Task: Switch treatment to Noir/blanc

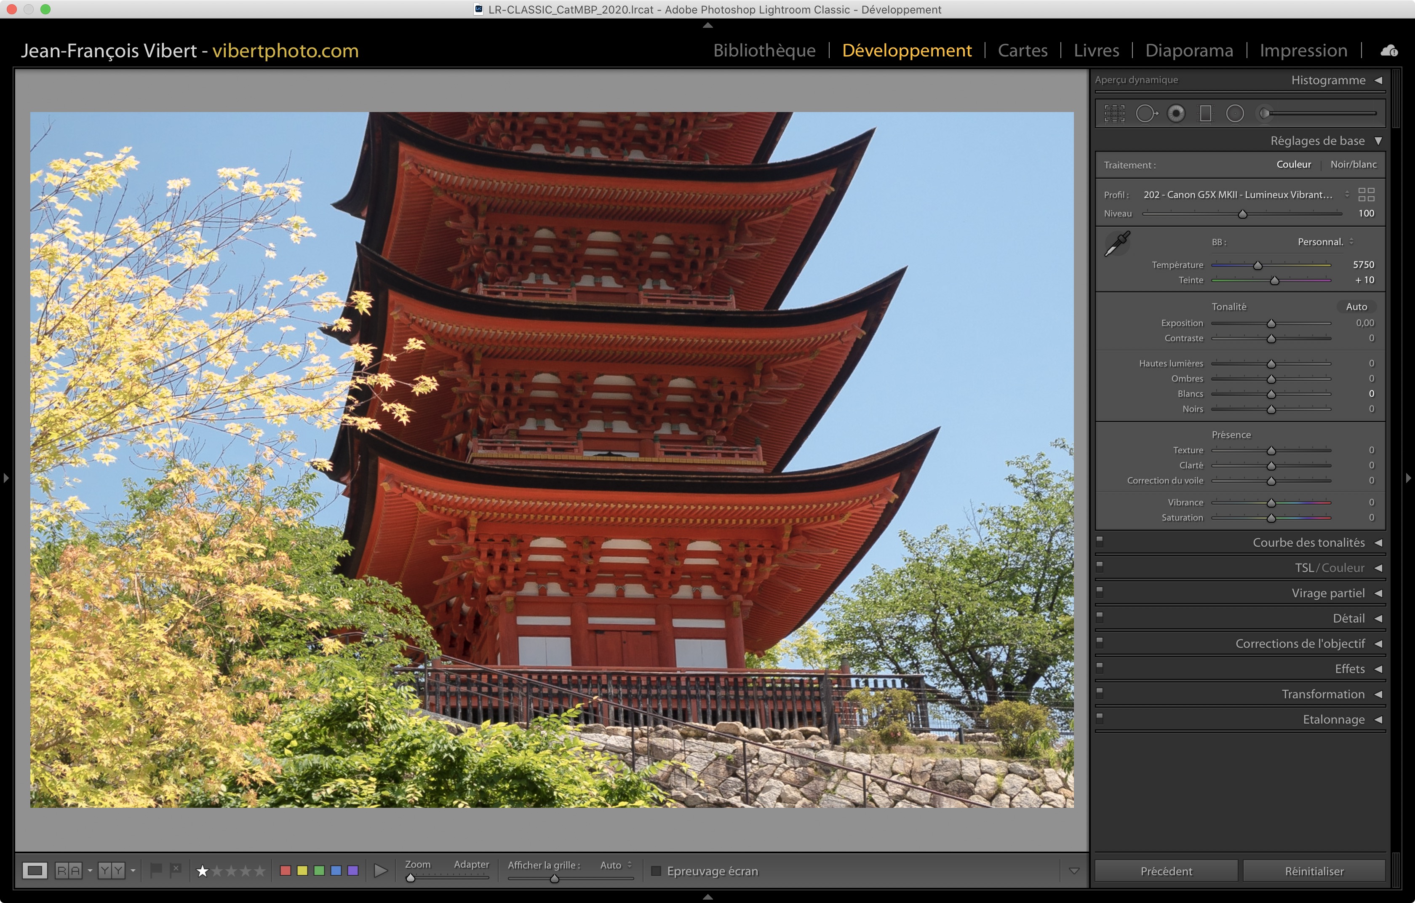Action: (x=1353, y=165)
